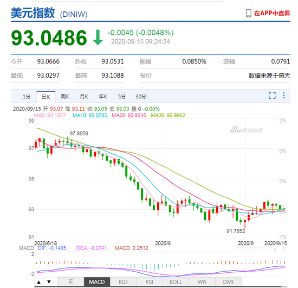Image resolution: width=298 pixels, height=288 pixels.
Task: Click the DEA: -0.2741 readout
Action: pyautogui.click(x=92, y=248)
